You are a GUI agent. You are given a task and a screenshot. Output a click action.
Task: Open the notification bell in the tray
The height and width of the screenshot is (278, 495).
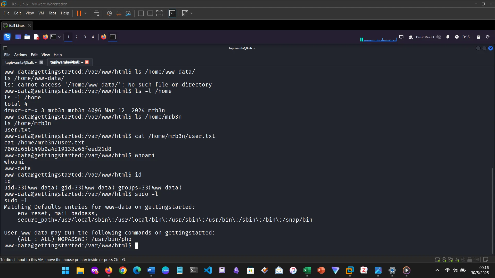click(448, 37)
